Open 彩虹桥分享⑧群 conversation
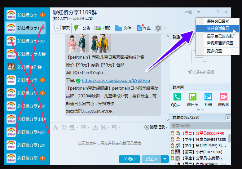 (x=25, y=119)
